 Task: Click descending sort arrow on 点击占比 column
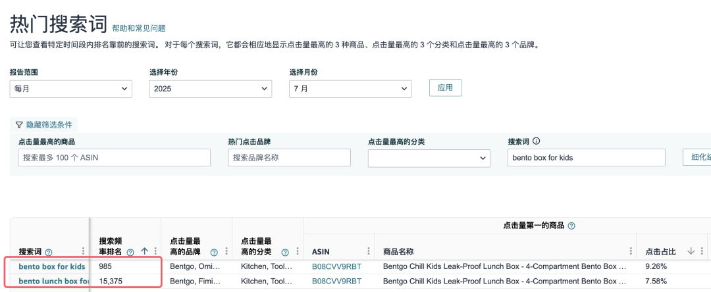(x=691, y=251)
